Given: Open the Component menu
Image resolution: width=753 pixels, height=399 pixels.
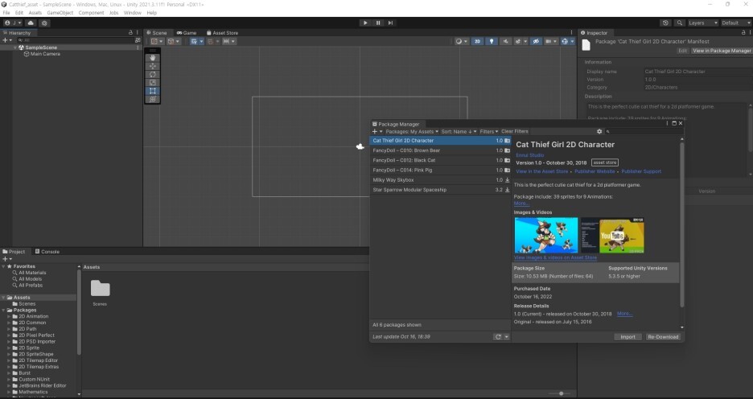Looking at the screenshot, I should click(x=91, y=13).
